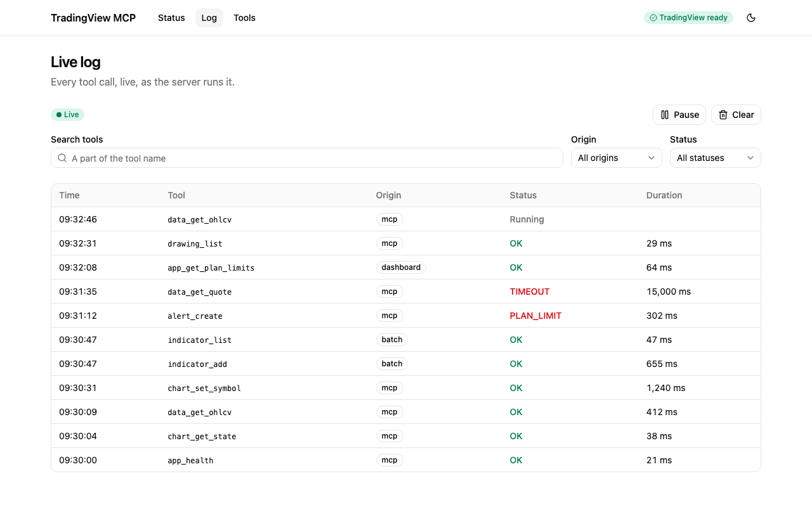Click the 15,000 ms duration value

[x=669, y=292]
